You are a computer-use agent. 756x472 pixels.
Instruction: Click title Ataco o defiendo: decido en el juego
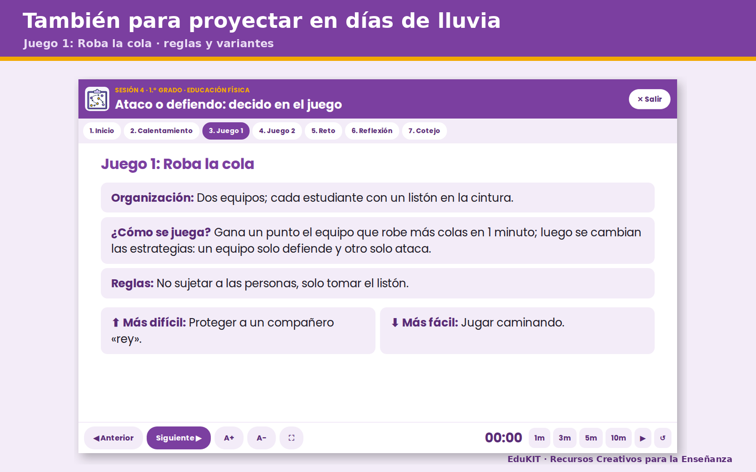(x=229, y=104)
